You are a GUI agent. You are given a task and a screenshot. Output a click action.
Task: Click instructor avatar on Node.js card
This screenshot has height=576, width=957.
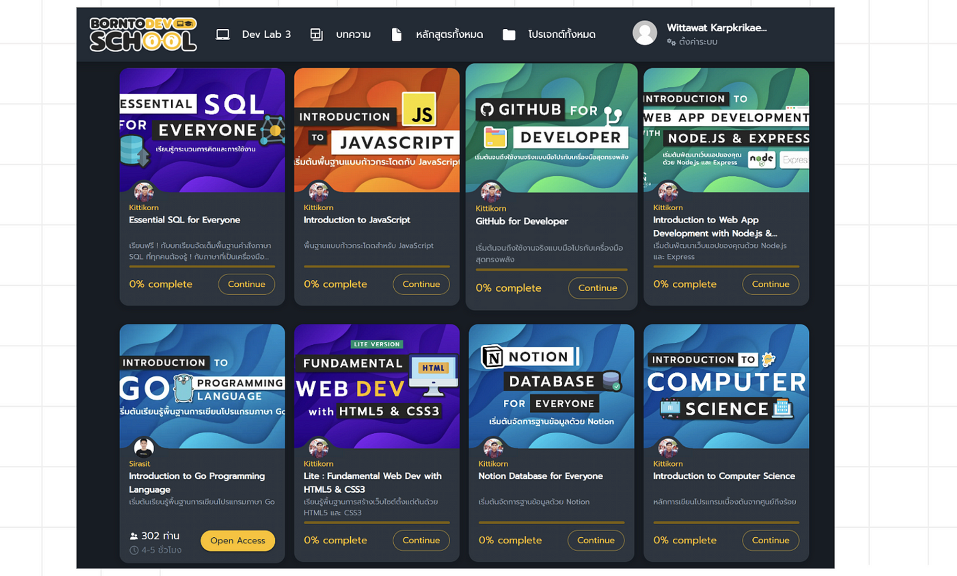668,192
